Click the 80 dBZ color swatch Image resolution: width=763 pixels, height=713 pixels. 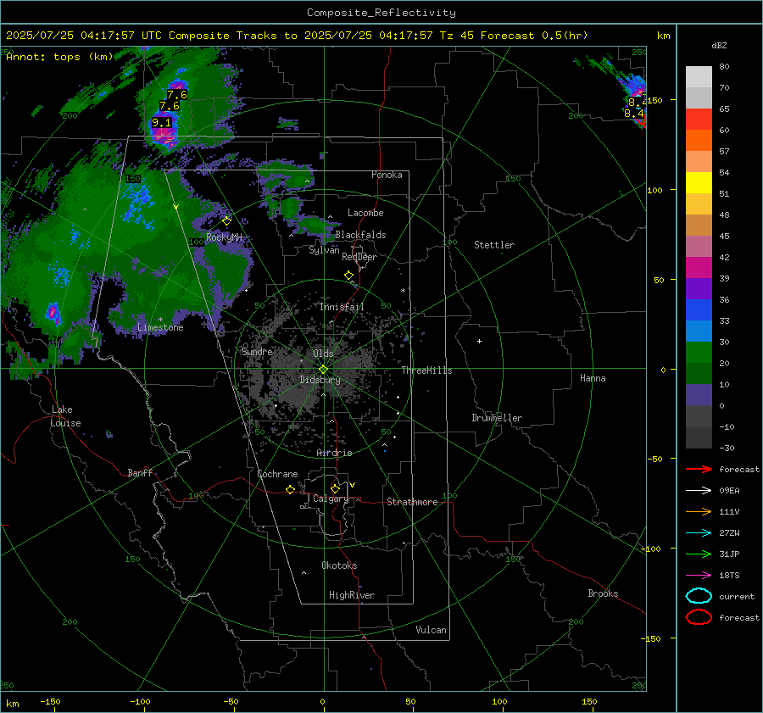(x=699, y=76)
